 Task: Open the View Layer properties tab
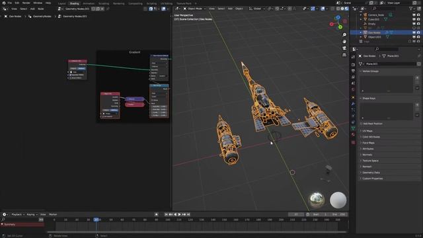click(353, 77)
